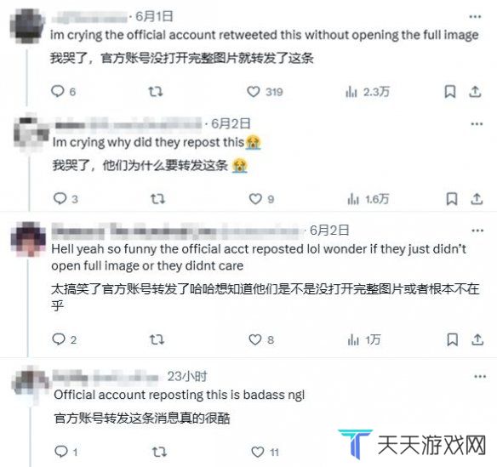Like the 'Hell yeah' tweet with 8 likes
The image size is (497, 467).
pyautogui.click(x=255, y=339)
